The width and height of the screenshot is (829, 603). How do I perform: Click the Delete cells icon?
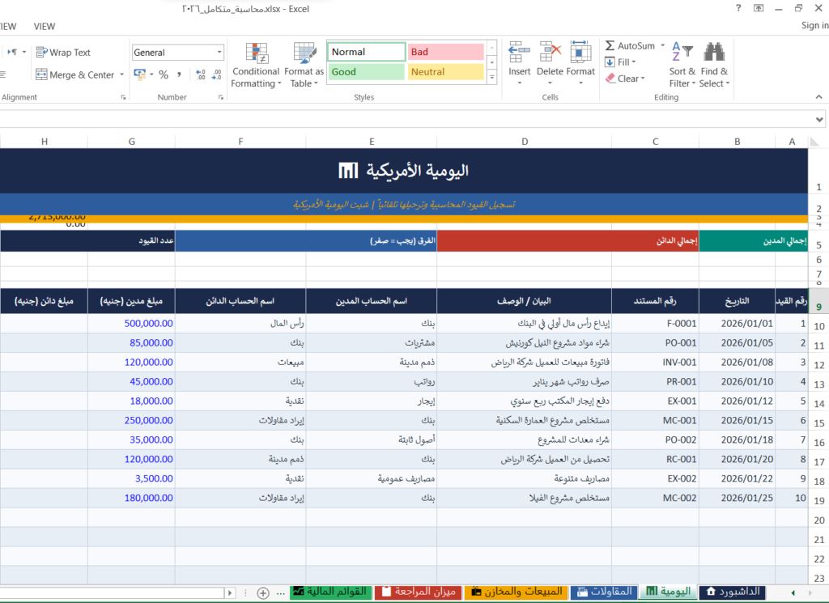coord(550,53)
